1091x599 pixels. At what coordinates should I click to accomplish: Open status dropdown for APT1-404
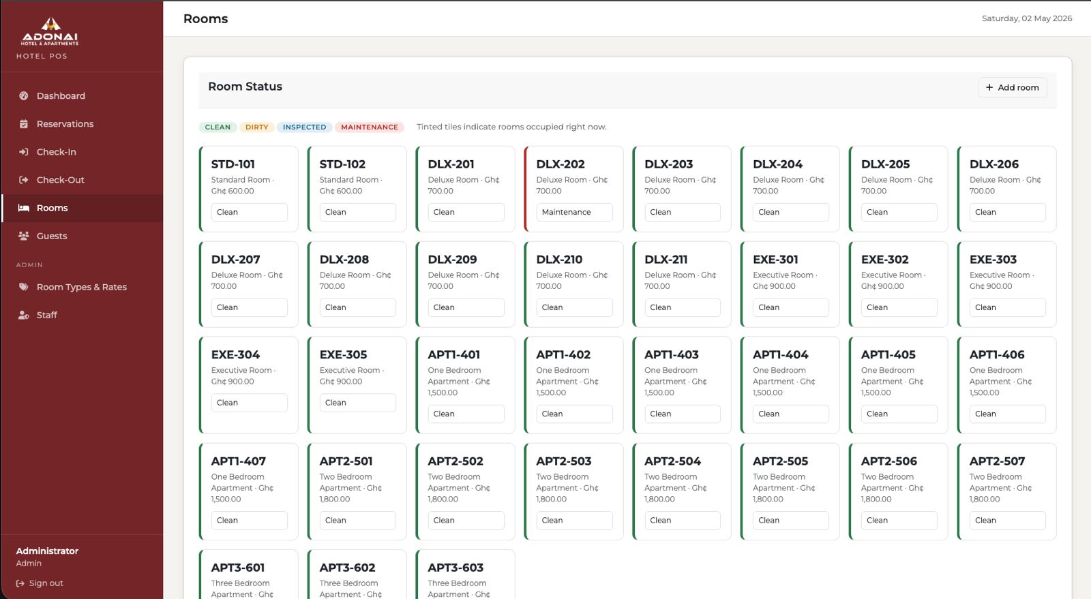coord(791,414)
